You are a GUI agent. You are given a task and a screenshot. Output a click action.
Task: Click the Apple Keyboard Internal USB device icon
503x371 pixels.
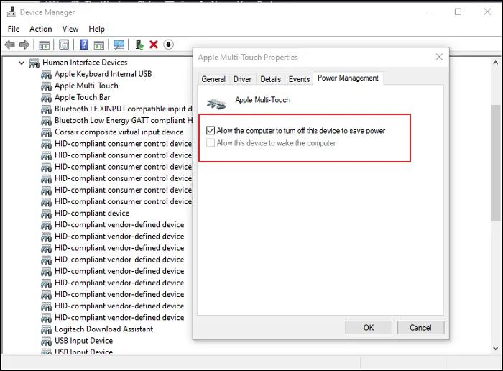46,75
